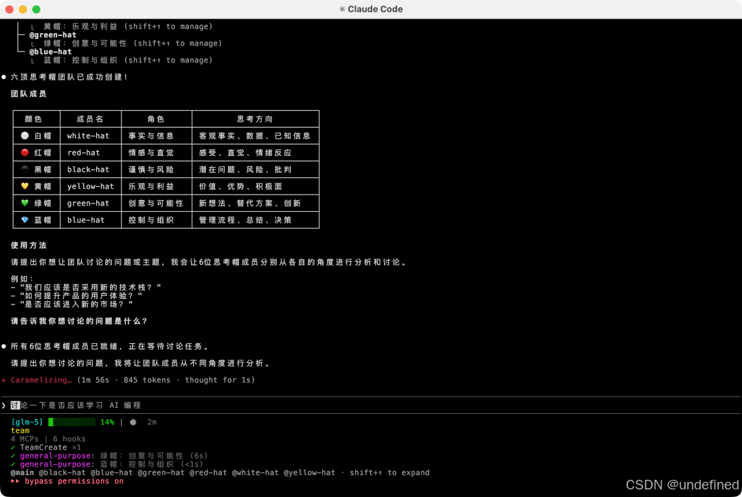This screenshot has height=497, width=742.
Task: Click the checkmark next to TeamCreate ×1
Action: point(13,448)
